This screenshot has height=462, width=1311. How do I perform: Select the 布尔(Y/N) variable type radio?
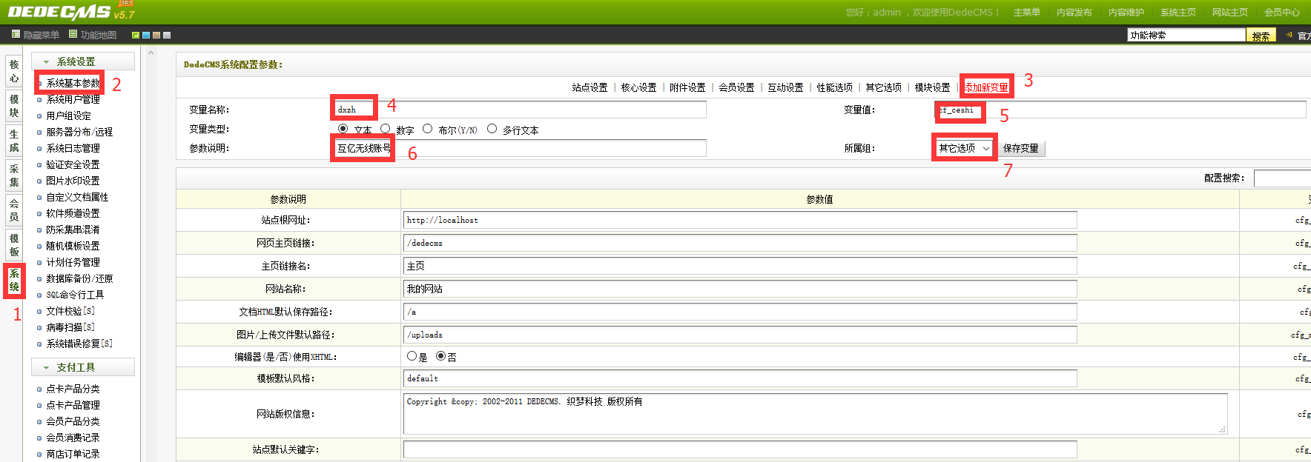[427, 129]
